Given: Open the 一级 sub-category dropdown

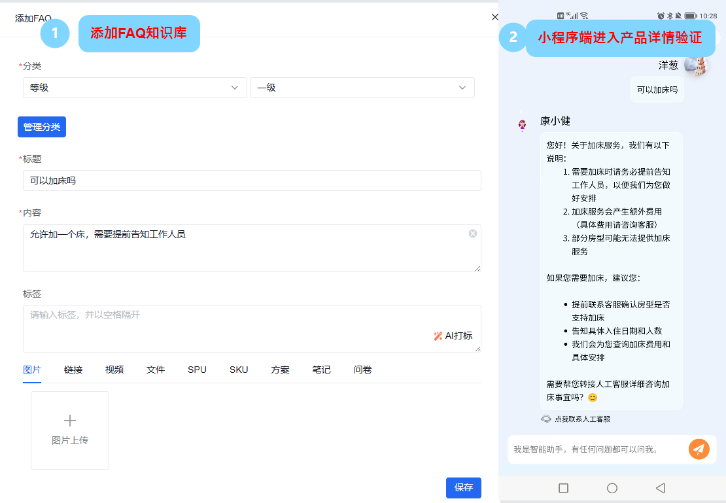Looking at the screenshot, I should [362, 88].
